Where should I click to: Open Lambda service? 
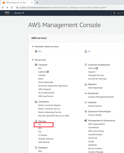[x=42, y=75]
